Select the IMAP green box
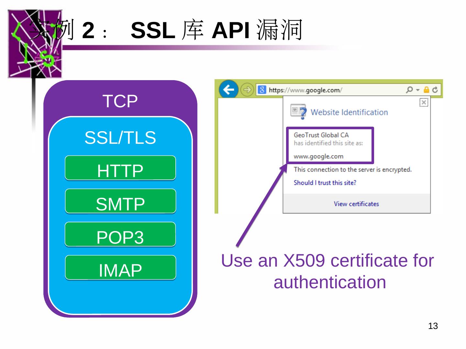Screen dimensions: 466x349 click(120, 268)
